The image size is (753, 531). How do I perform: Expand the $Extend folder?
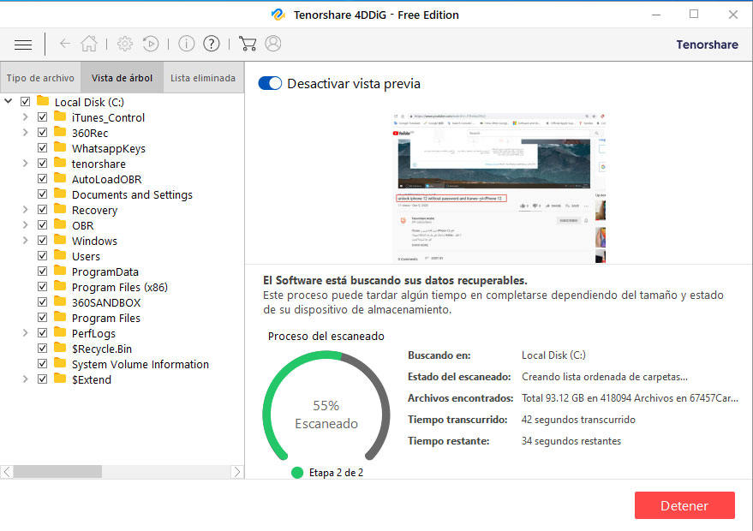(26, 379)
